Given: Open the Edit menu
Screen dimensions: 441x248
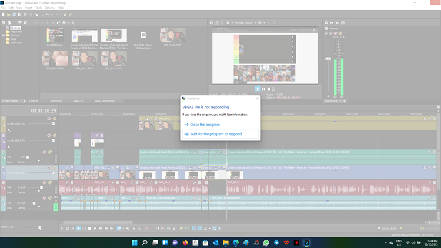Looking at the screenshot, I should pyautogui.click(x=11, y=8).
